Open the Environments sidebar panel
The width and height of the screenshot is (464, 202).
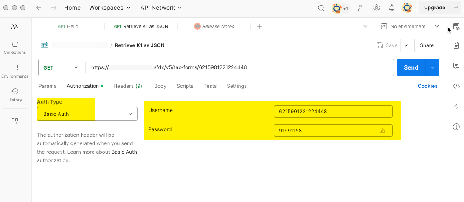coord(15,71)
